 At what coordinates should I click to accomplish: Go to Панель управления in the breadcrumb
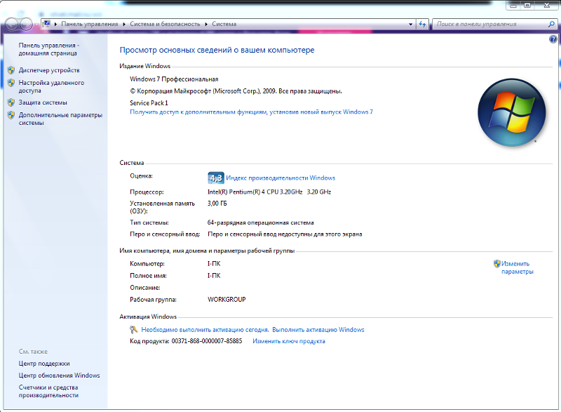pyautogui.click(x=90, y=24)
